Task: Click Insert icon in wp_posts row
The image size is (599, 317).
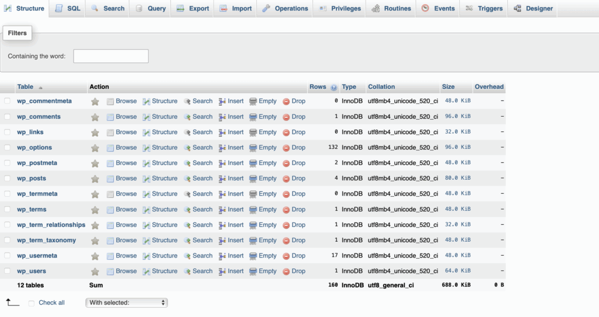Action: point(222,179)
